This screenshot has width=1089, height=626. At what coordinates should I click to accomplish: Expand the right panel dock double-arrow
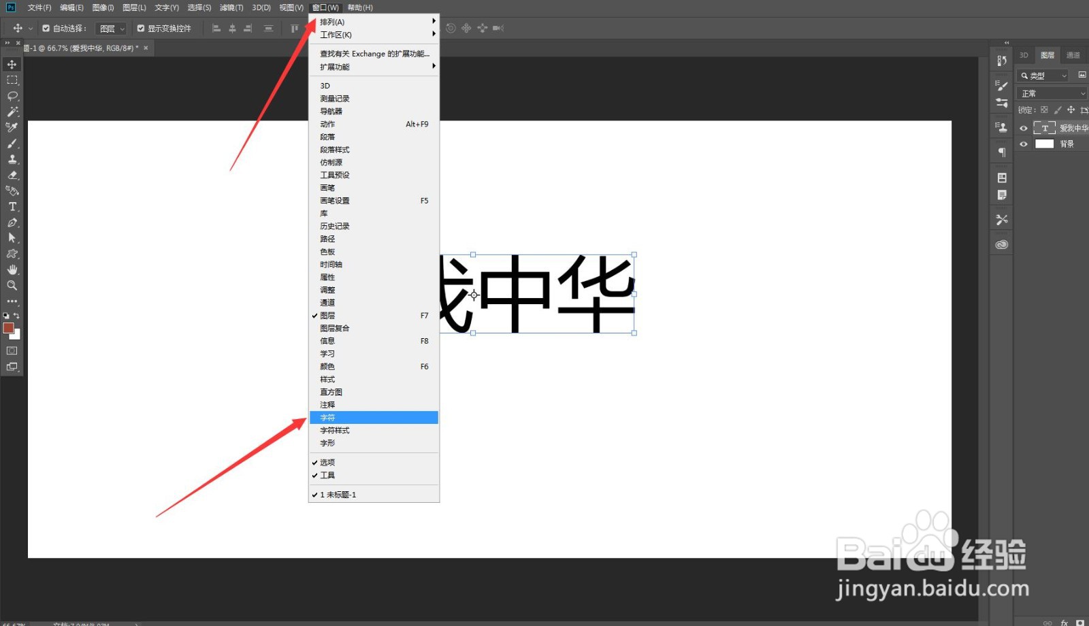click(1007, 42)
